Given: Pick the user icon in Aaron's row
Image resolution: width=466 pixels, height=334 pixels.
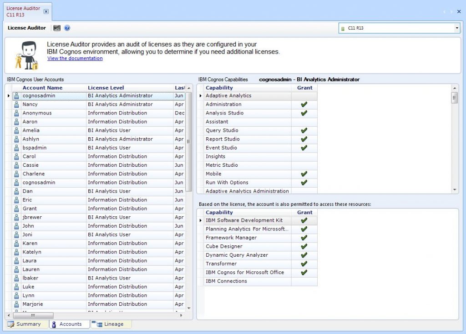Looking at the screenshot, I should 17,122.
